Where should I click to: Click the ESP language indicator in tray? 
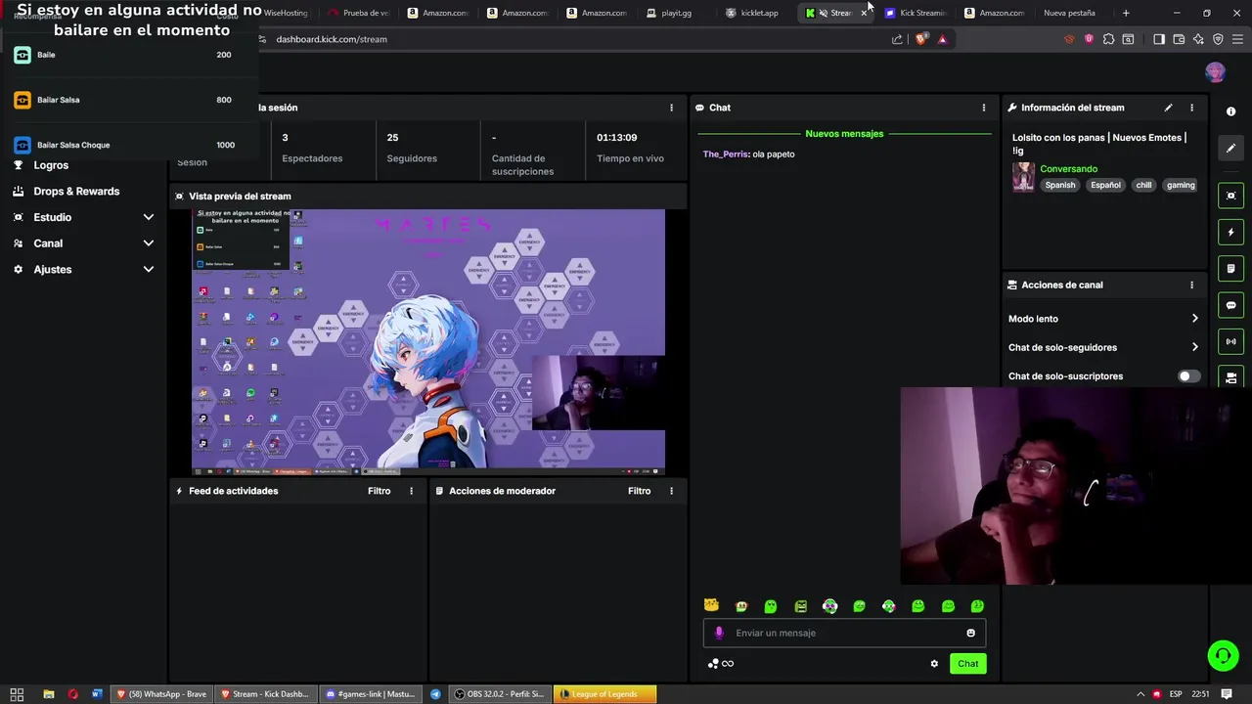[x=1176, y=694]
